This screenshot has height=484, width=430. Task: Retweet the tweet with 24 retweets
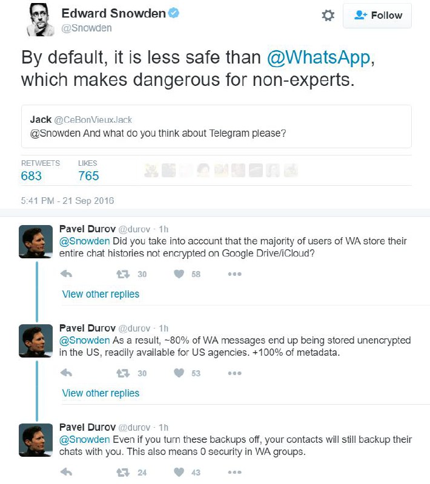[x=122, y=473]
